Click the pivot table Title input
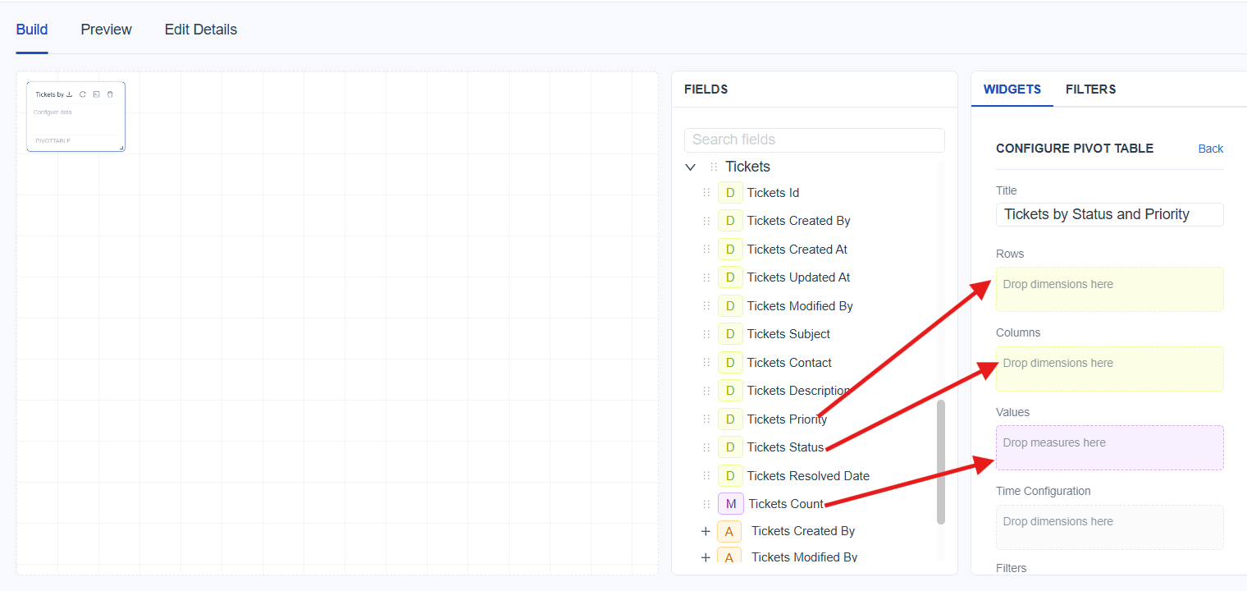This screenshot has height=591, width=1247. coord(1109,215)
